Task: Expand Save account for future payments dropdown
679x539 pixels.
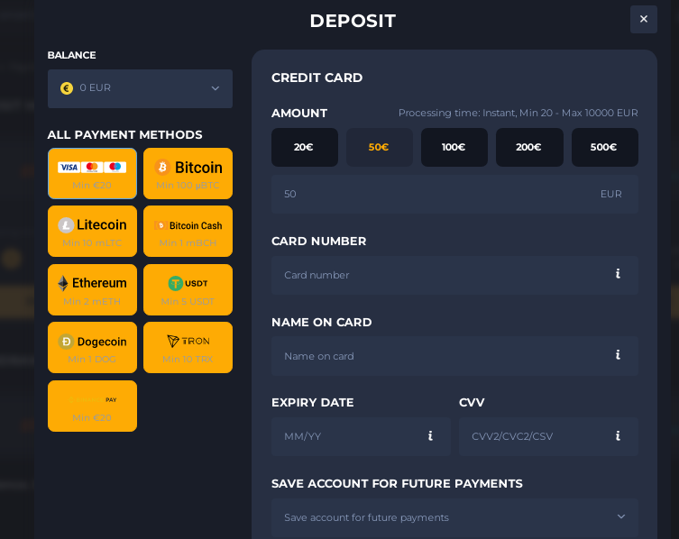Action: pyautogui.click(x=454, y=517)
